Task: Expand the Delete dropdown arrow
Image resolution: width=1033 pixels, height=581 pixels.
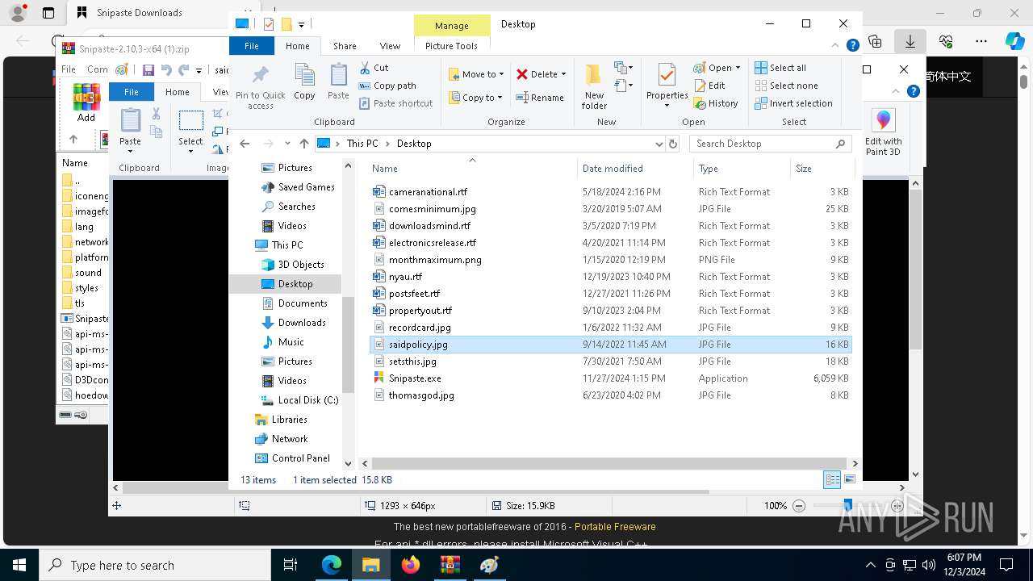Action: 563,74
